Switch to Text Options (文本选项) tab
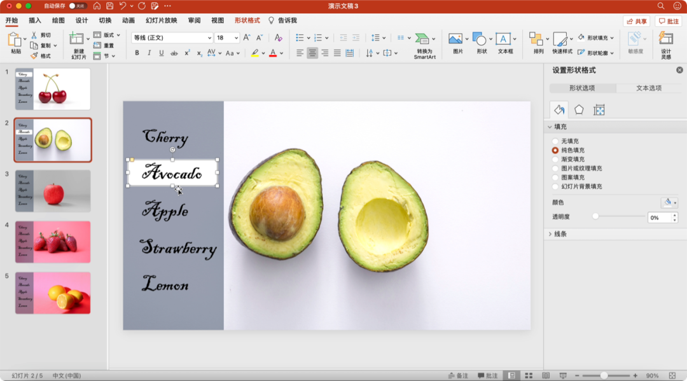Screen dimensions: 687x381 tap(649, 88)
